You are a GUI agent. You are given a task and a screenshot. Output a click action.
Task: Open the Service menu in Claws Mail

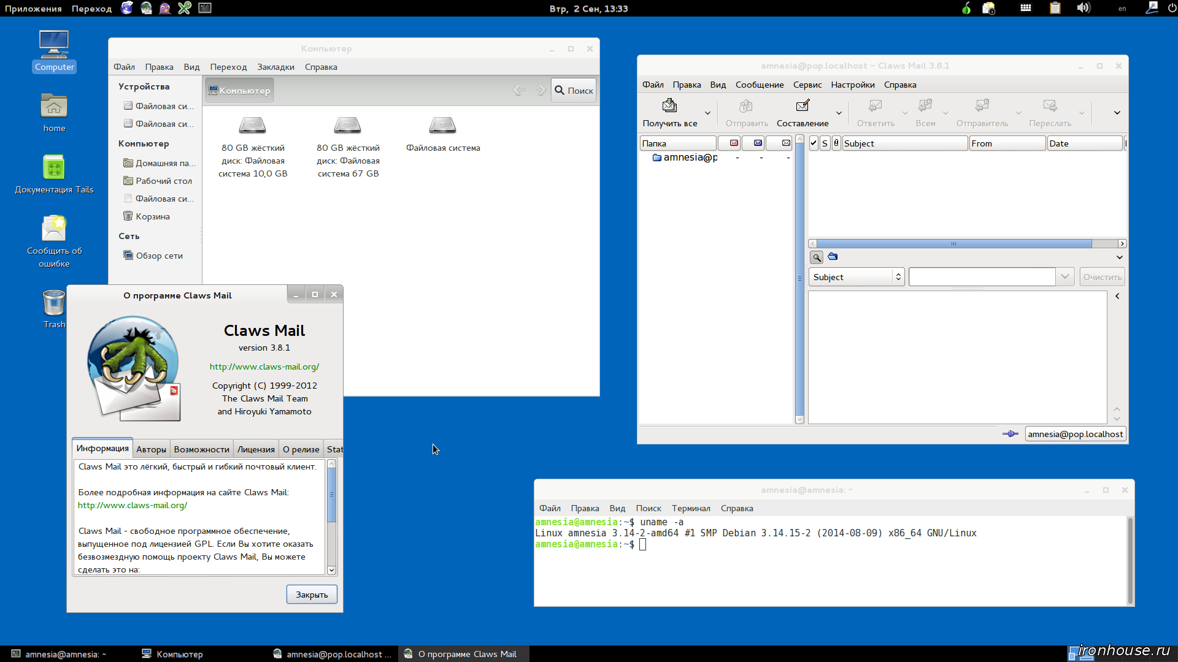coord(807,85)
